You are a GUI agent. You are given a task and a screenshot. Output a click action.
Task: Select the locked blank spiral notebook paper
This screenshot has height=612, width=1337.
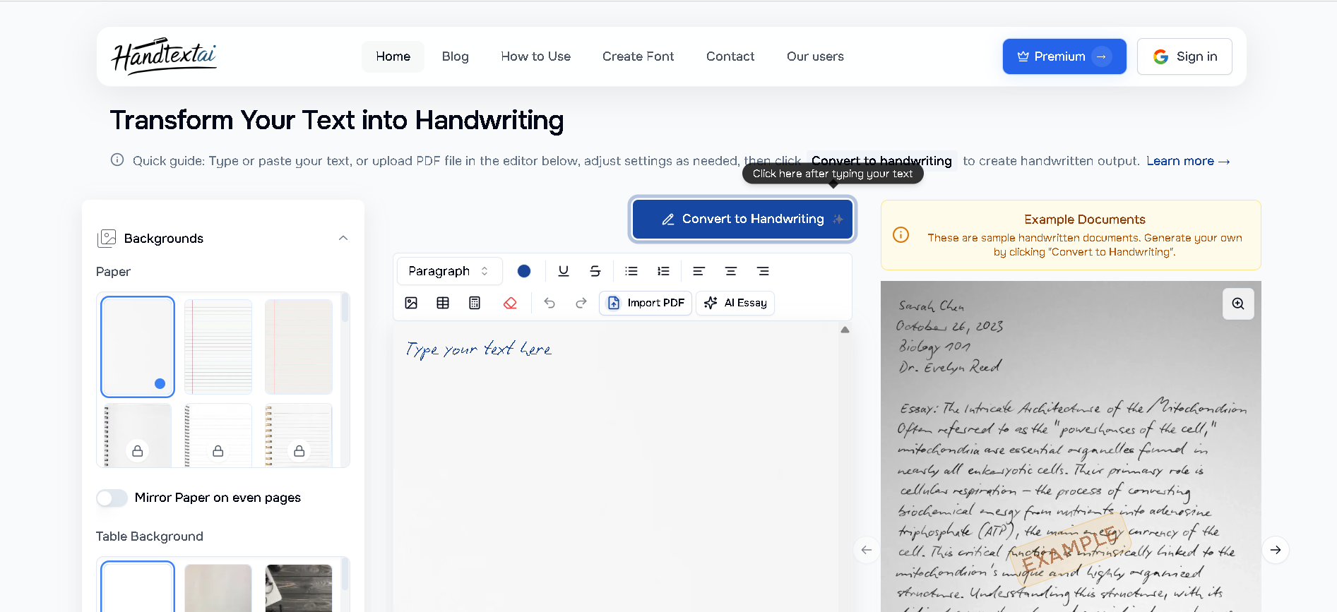(138, 436)
